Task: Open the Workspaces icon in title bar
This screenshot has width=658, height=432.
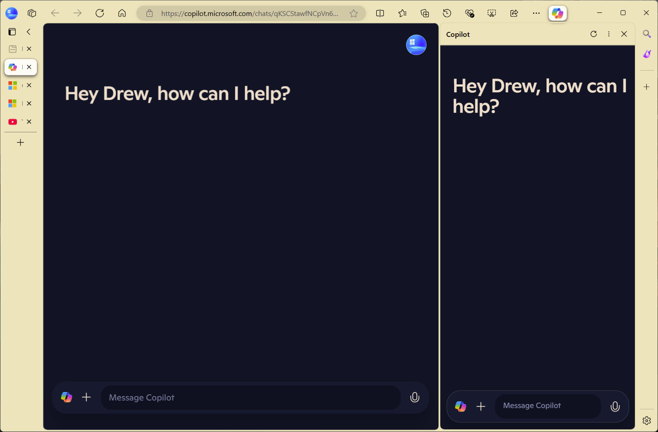Action: coord(32,13)
